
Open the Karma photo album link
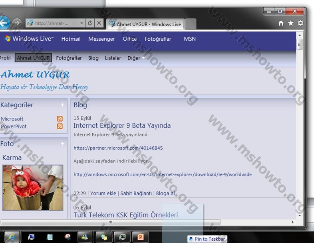click(12, 158)
